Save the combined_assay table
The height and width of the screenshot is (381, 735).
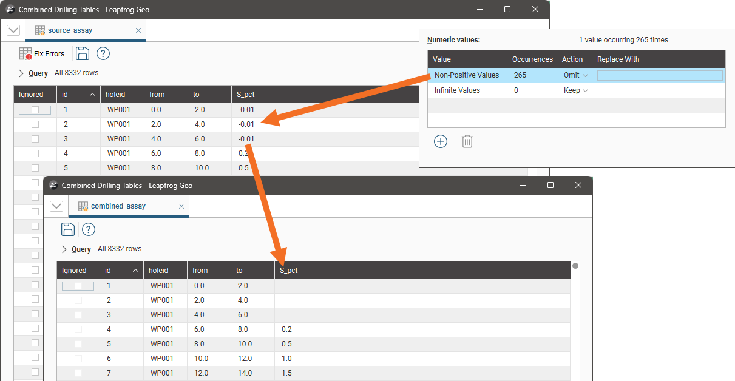tap(68, 229)
